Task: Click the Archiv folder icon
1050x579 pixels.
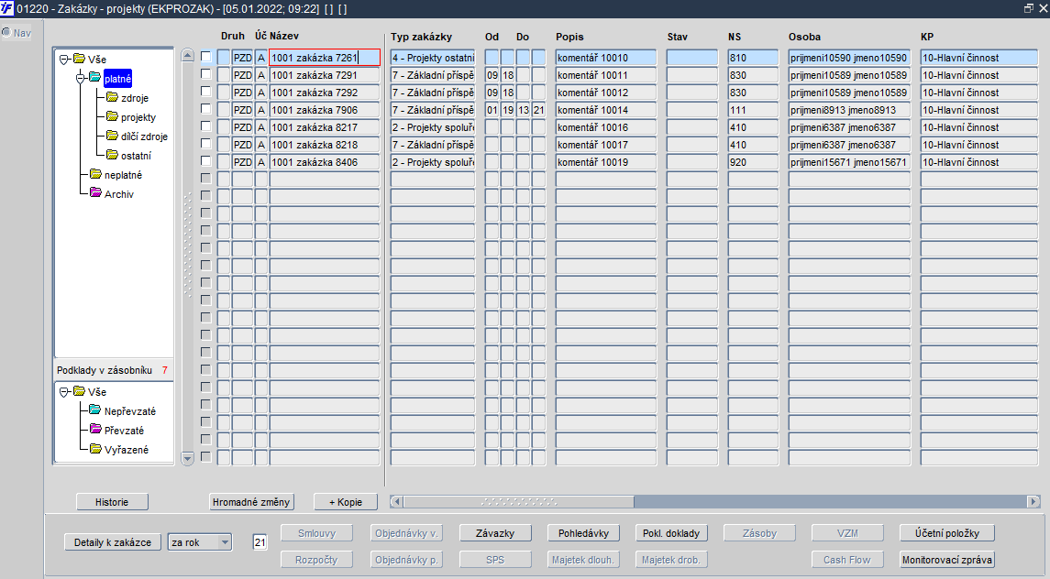Action: pyautogui.click(x=95, y=193)
